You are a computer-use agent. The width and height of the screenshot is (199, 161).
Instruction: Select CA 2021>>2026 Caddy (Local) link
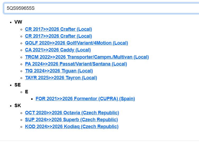pos(58,50)
